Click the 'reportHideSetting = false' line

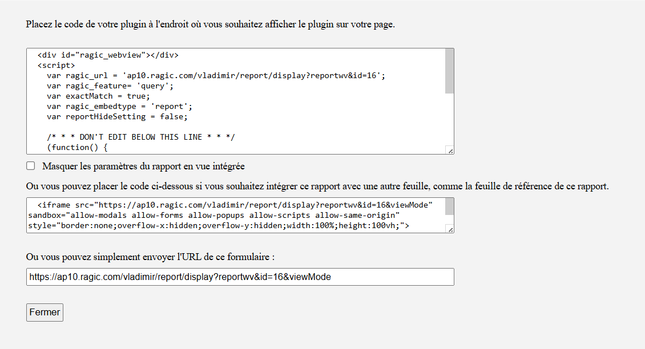pyautogui.click(x=117, y=116)
